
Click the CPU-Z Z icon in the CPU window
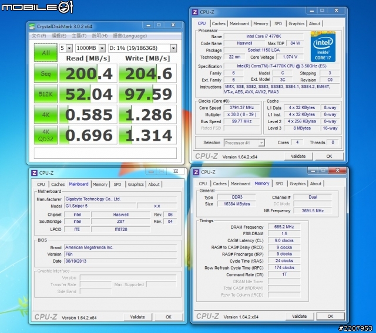click(195, 12)
